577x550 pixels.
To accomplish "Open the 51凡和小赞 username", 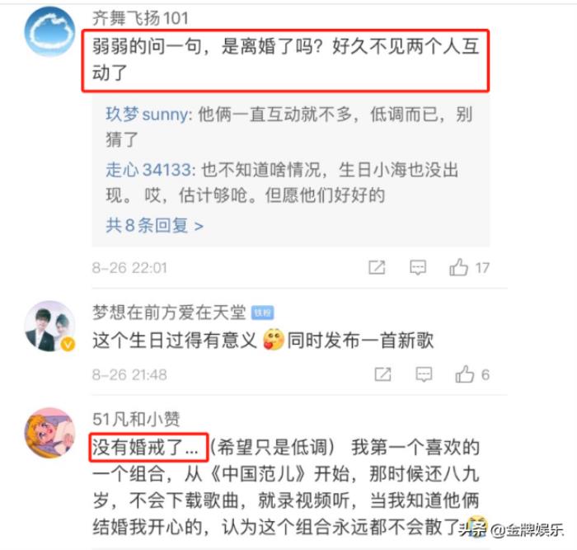I will click(x=136, y=419).
